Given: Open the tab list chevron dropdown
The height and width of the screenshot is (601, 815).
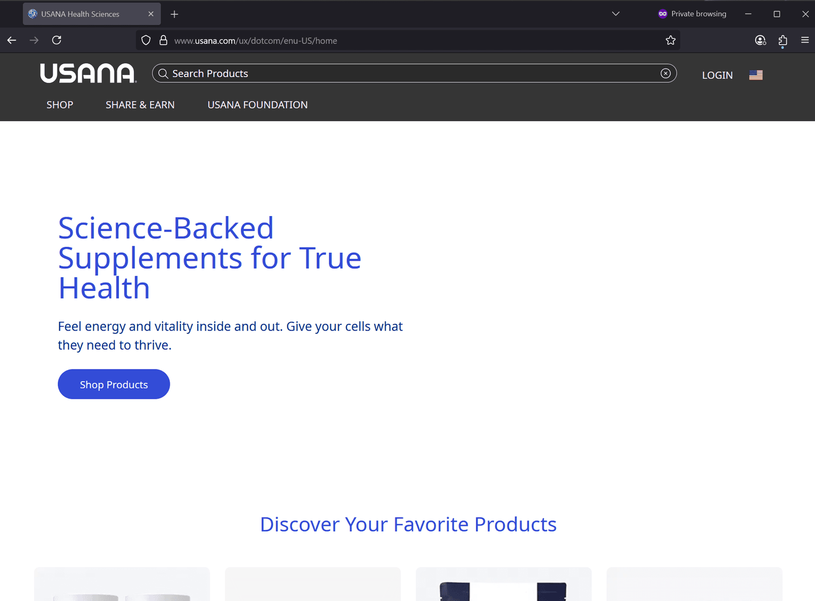Looking at the screenshot, I should (x=615, y=13).
